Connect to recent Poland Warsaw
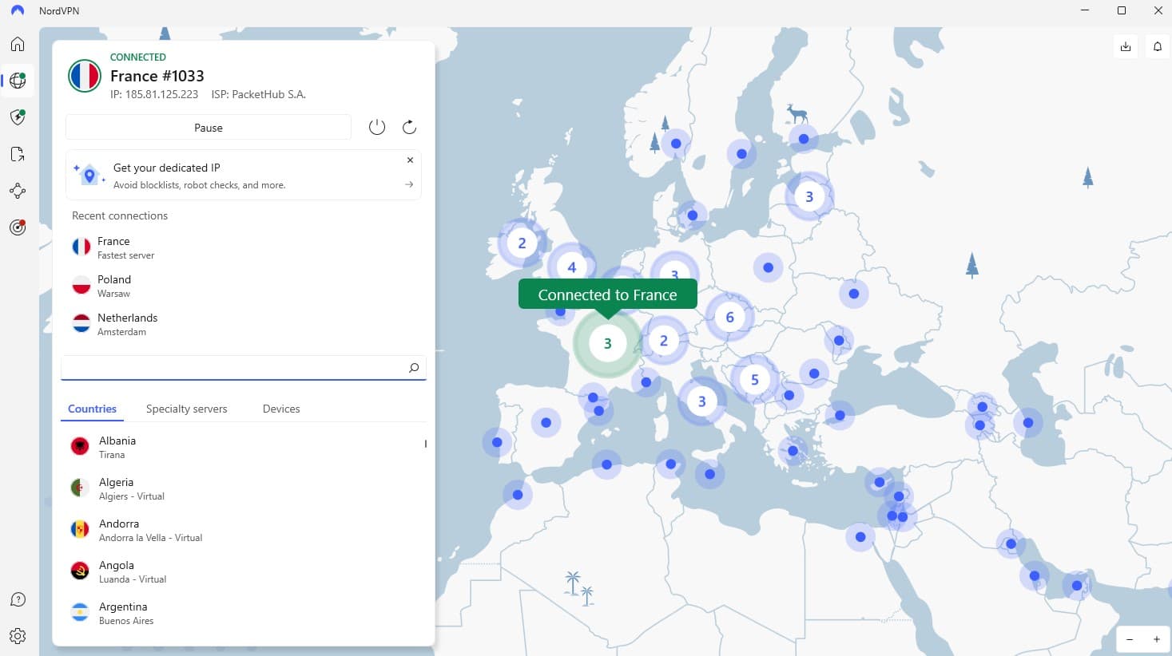 click(x=244, y=286)
